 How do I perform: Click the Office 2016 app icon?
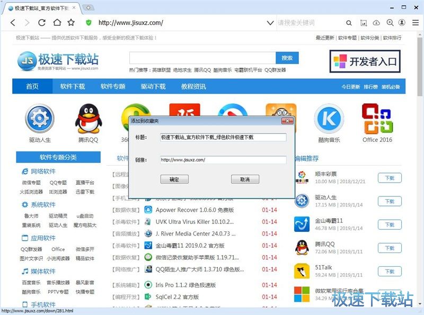tap(377, 119)
